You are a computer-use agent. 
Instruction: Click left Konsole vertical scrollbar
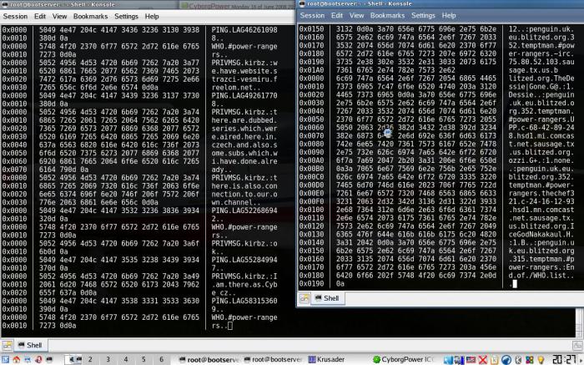[579, 322]
